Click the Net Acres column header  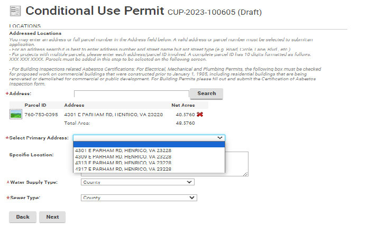pos(183,105)
